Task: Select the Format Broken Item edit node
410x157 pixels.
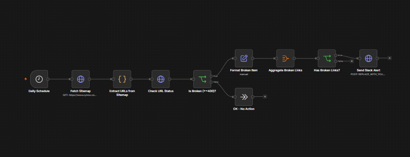Action: (x=244, y=58)
